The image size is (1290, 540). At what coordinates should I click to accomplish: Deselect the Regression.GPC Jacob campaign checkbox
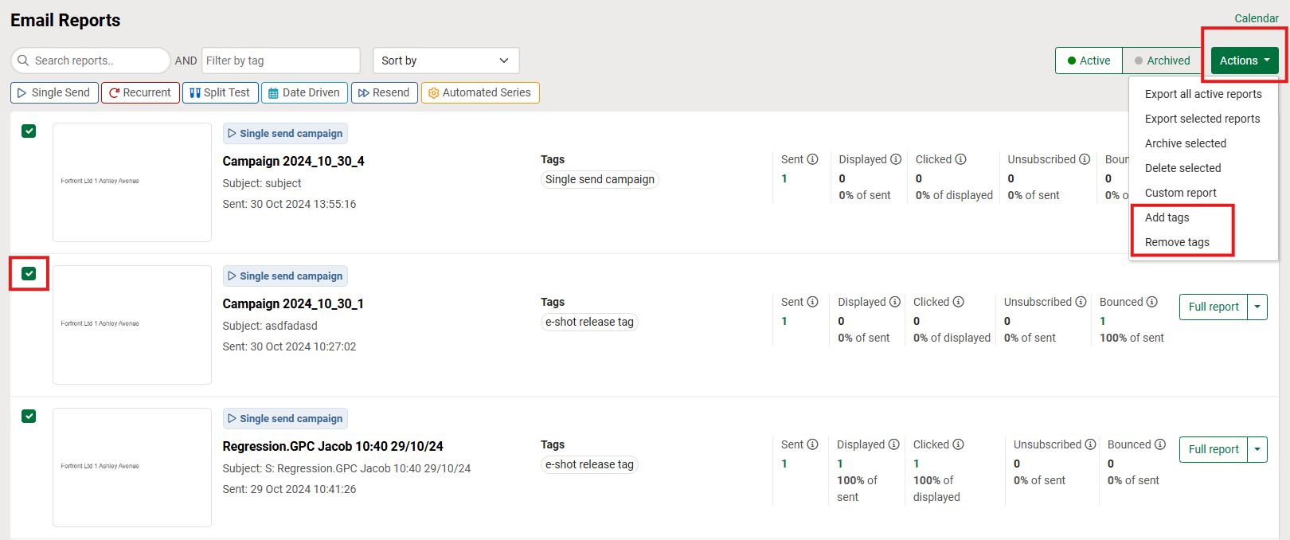coord(29,417)
